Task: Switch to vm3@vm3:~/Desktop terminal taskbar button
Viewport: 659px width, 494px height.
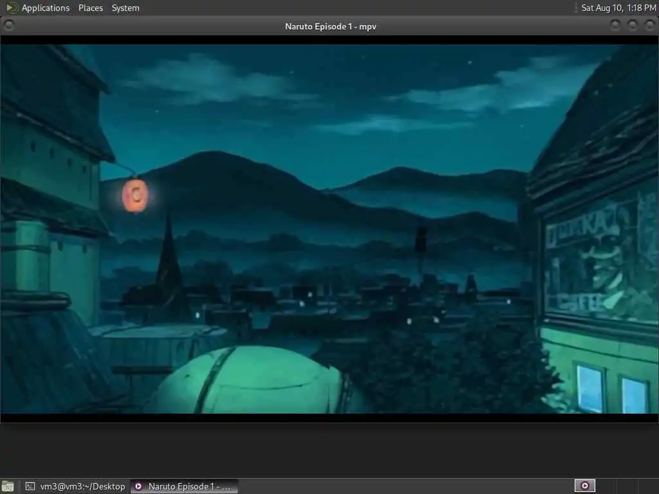Action: click(x=75, y=486)
